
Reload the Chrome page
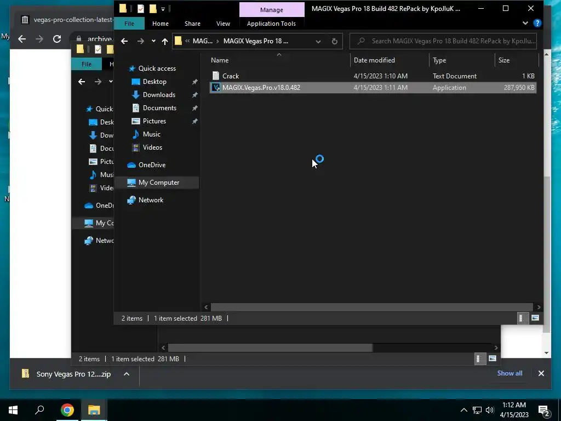point(57,39)
